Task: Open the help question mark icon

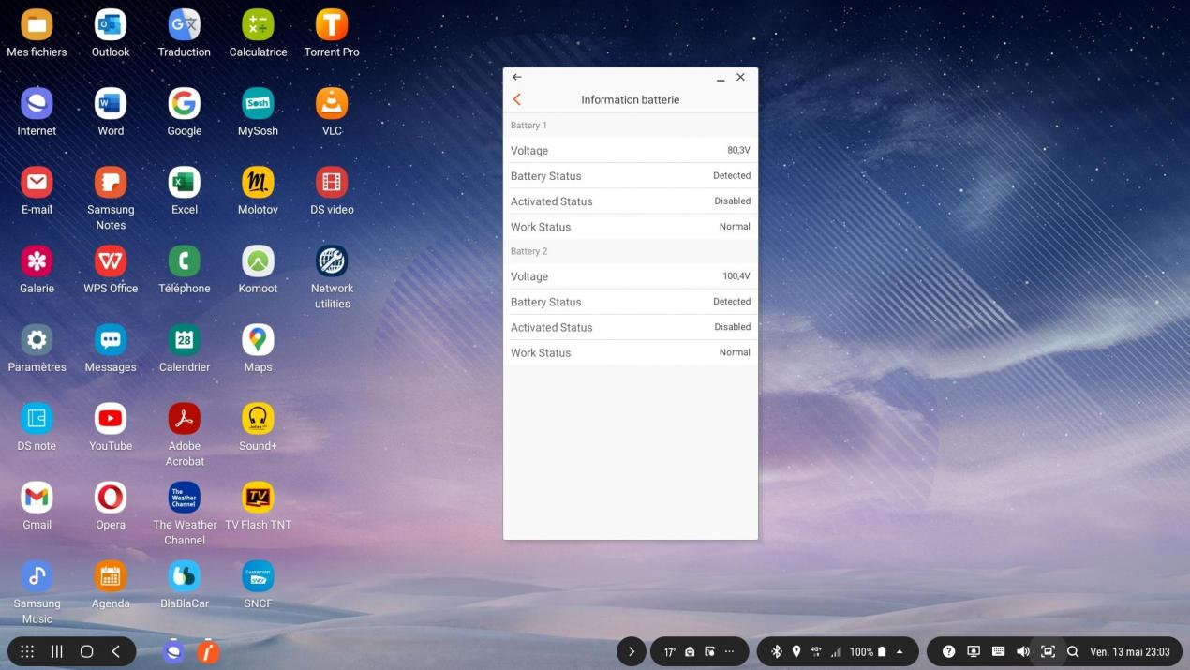Action: click(x=948, y=651)
